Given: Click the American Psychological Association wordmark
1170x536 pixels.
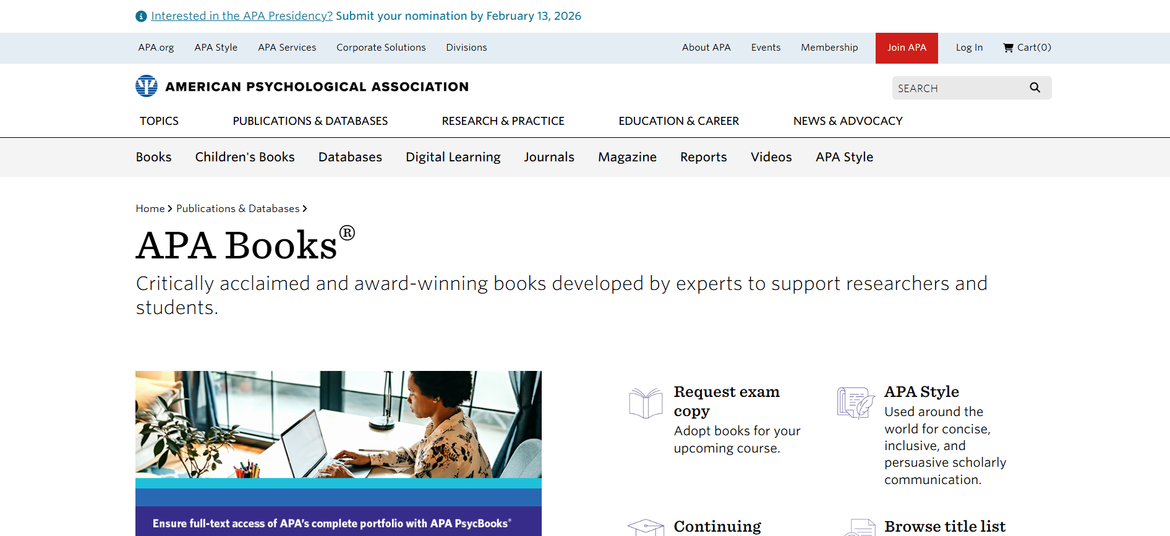Looking at the screenshot, I should (x=317, y=87).
